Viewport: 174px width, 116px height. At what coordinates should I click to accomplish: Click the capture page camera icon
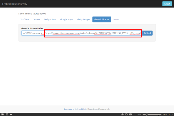tap(122, 114)
